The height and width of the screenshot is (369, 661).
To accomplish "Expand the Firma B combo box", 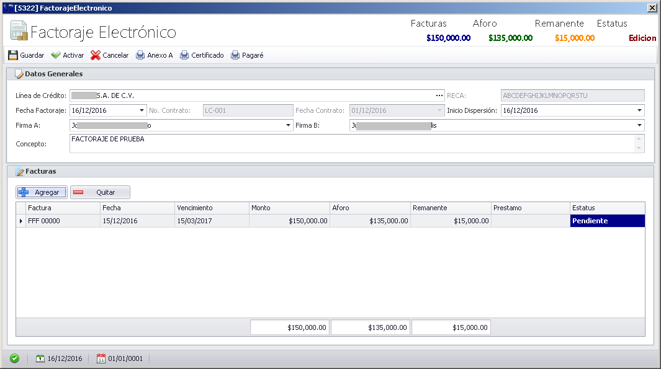I will coord(639,125).
